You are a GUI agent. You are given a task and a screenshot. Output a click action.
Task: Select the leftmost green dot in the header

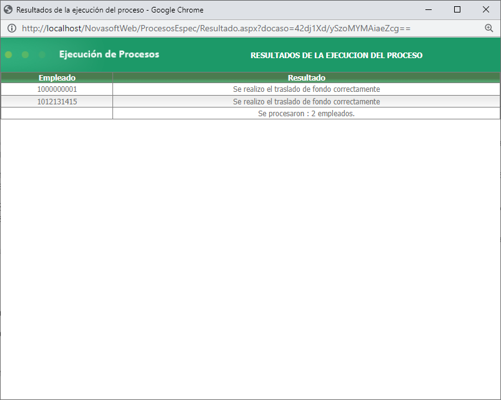pyautogui.click(x=8, y=54)
